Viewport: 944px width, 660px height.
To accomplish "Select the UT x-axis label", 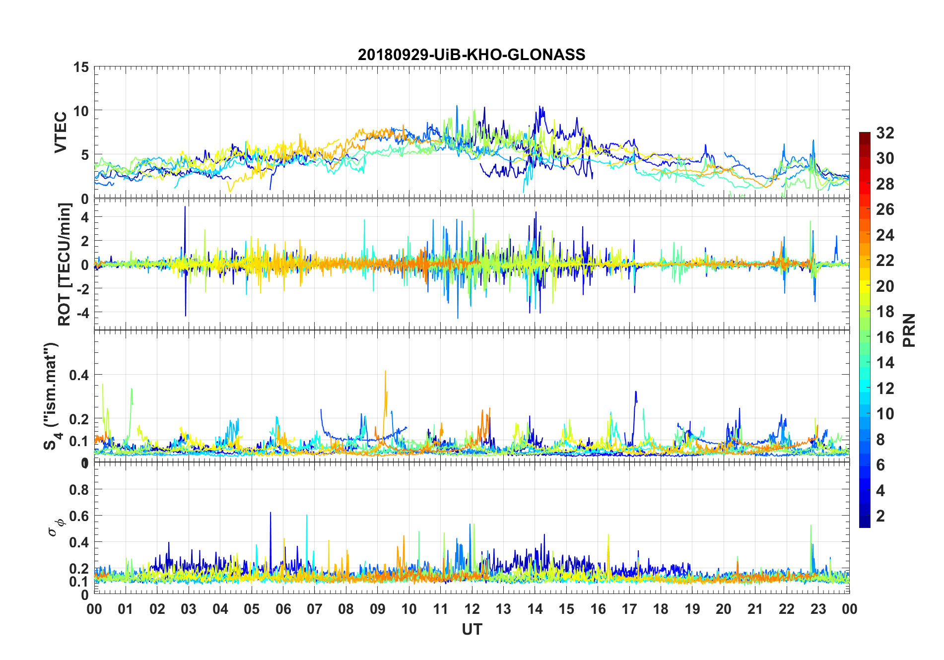I will coord(472,630).
